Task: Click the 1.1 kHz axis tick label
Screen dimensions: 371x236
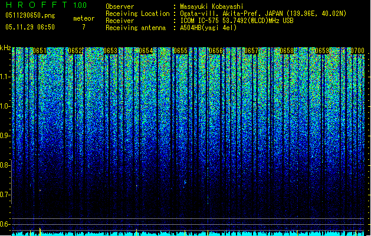Action: pyautogui.click(x=5, y=77)
